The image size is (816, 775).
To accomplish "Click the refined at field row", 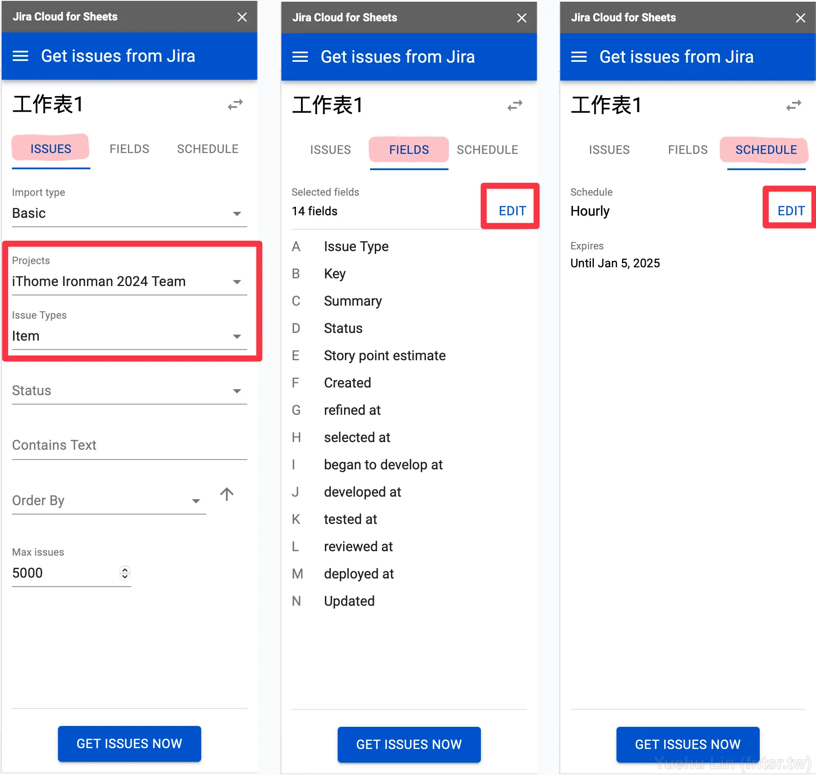I will click(409, 410).
